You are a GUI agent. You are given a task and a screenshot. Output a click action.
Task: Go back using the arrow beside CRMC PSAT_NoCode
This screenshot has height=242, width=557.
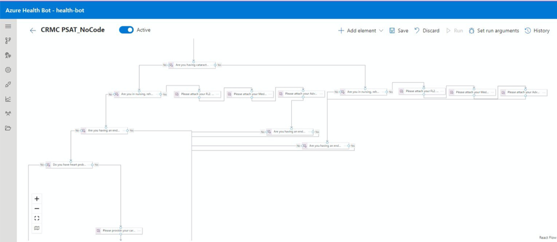[x=33, y=31]
